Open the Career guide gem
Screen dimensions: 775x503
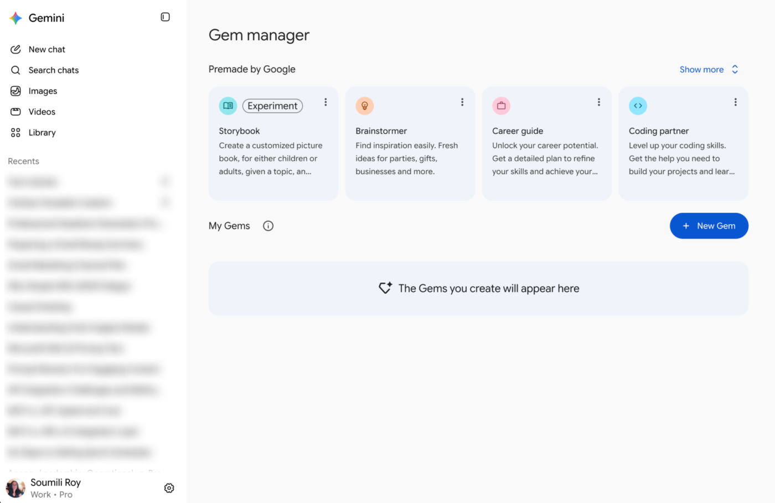coord(547,144)
